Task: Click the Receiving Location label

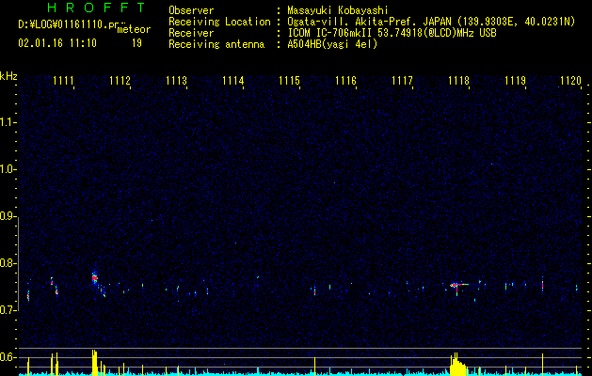Action: click(x=219, y=22)
